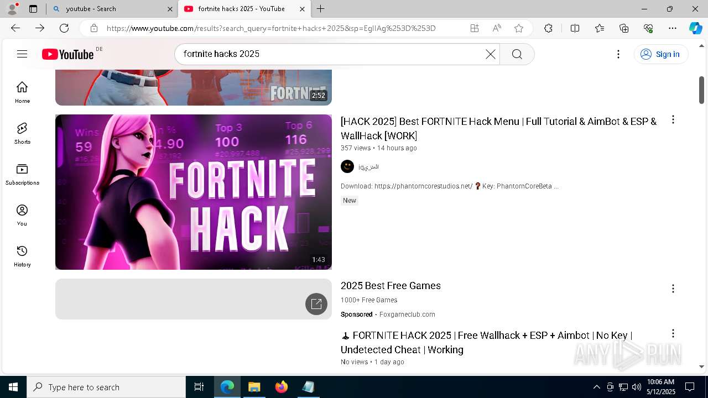Go back in browser history
708x398 pixels.
pos(15,28)
